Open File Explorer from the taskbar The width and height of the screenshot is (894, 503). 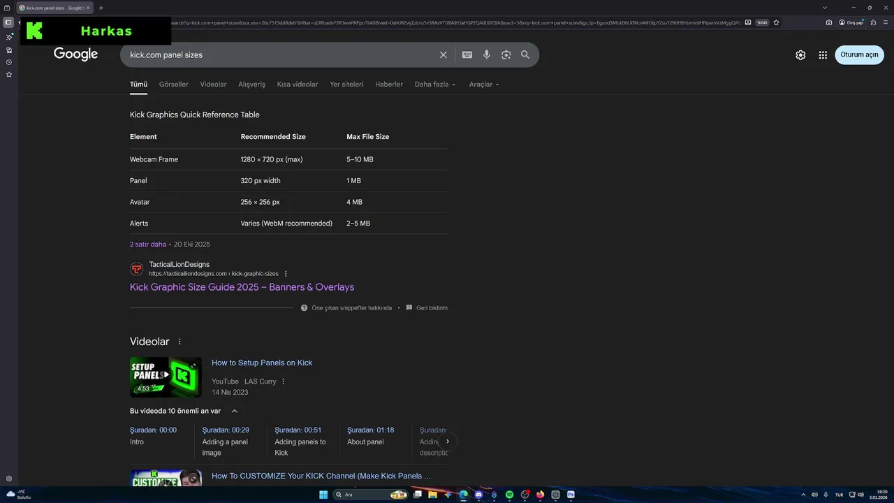tap(432, 495)
